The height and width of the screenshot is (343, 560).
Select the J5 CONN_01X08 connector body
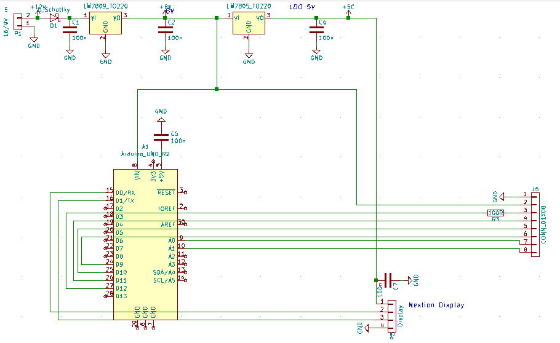tap(535, 224)
